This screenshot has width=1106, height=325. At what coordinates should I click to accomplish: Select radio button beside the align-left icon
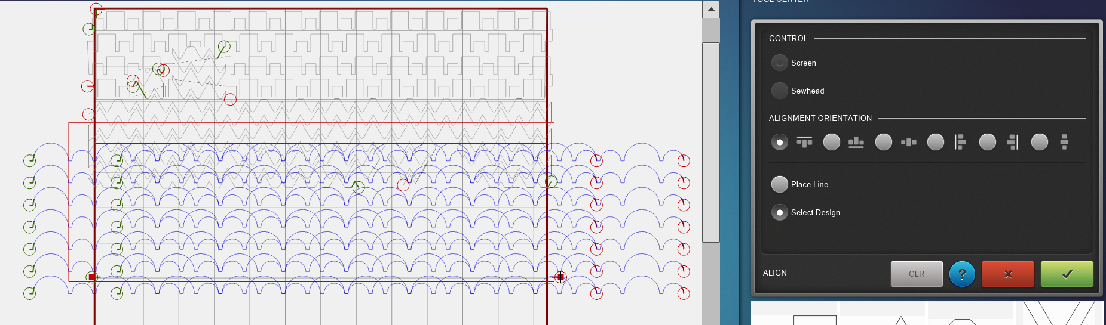click(x=936, y=142)
